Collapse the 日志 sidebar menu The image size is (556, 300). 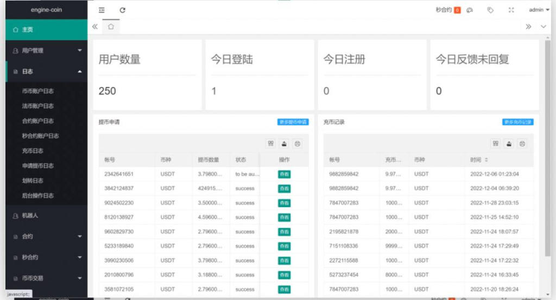(x=47, y=72)
